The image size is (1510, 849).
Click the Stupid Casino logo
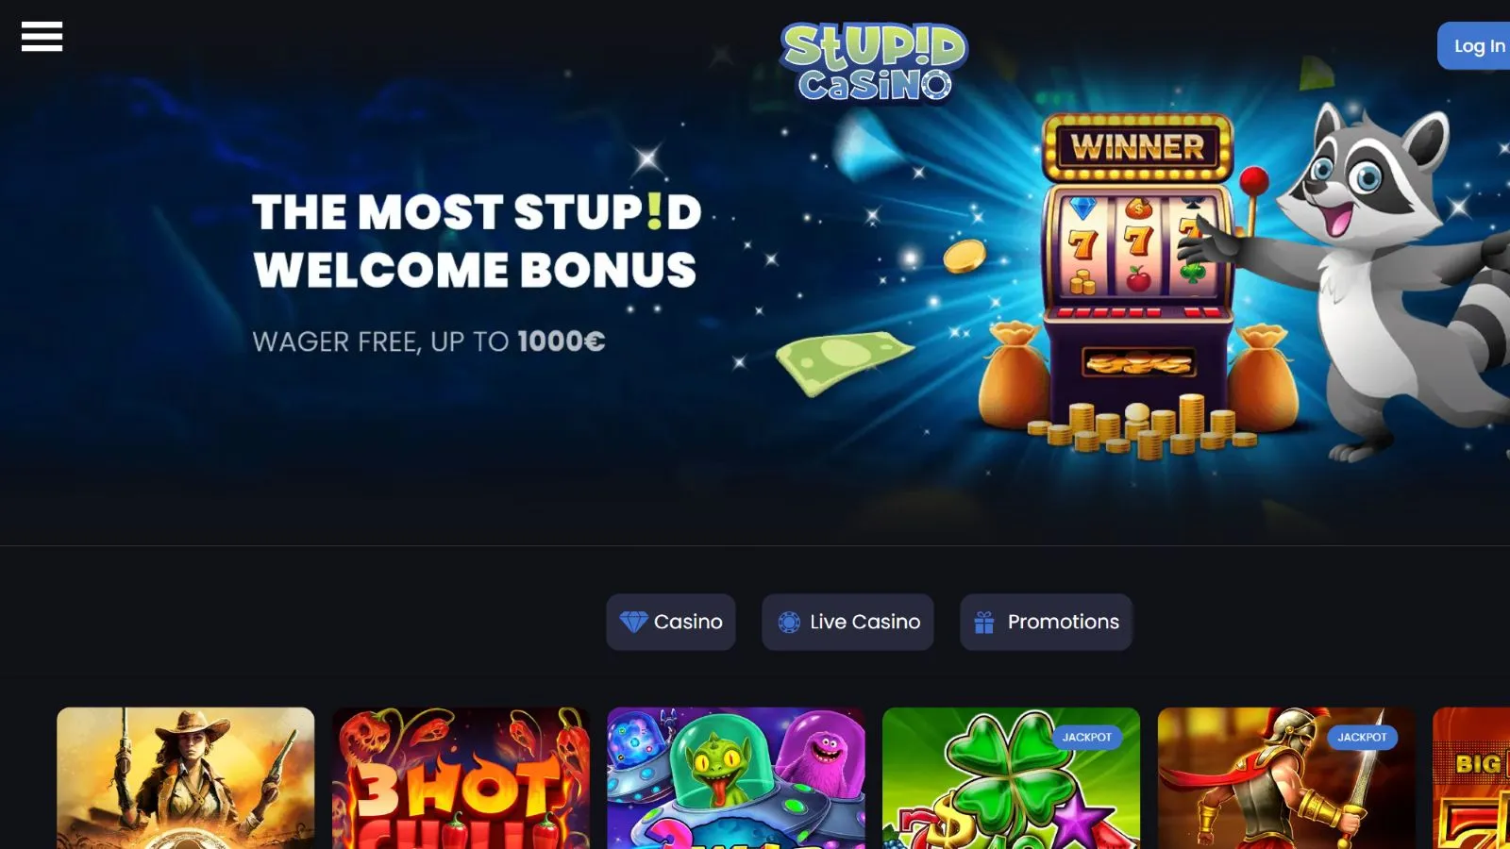coord(874,62)
